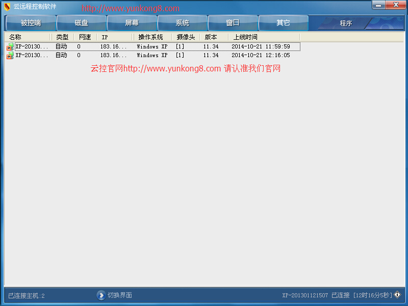
Task: Select host icon of the 12:16:05 row
Action: click(x=10, y=56)
